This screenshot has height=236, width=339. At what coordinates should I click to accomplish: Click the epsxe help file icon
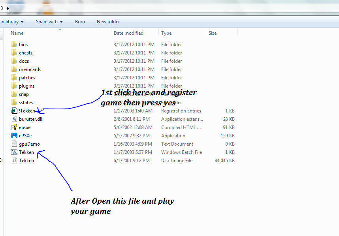pyautogui.click(x=14, y=127)
